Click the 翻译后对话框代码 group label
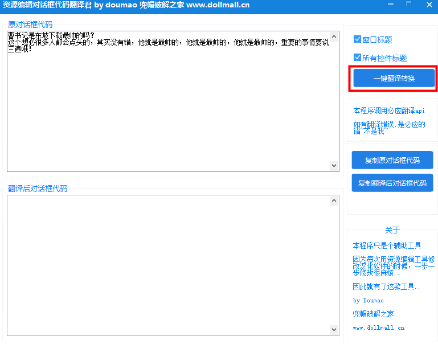 pyautogui.click(x=38, y=189)
